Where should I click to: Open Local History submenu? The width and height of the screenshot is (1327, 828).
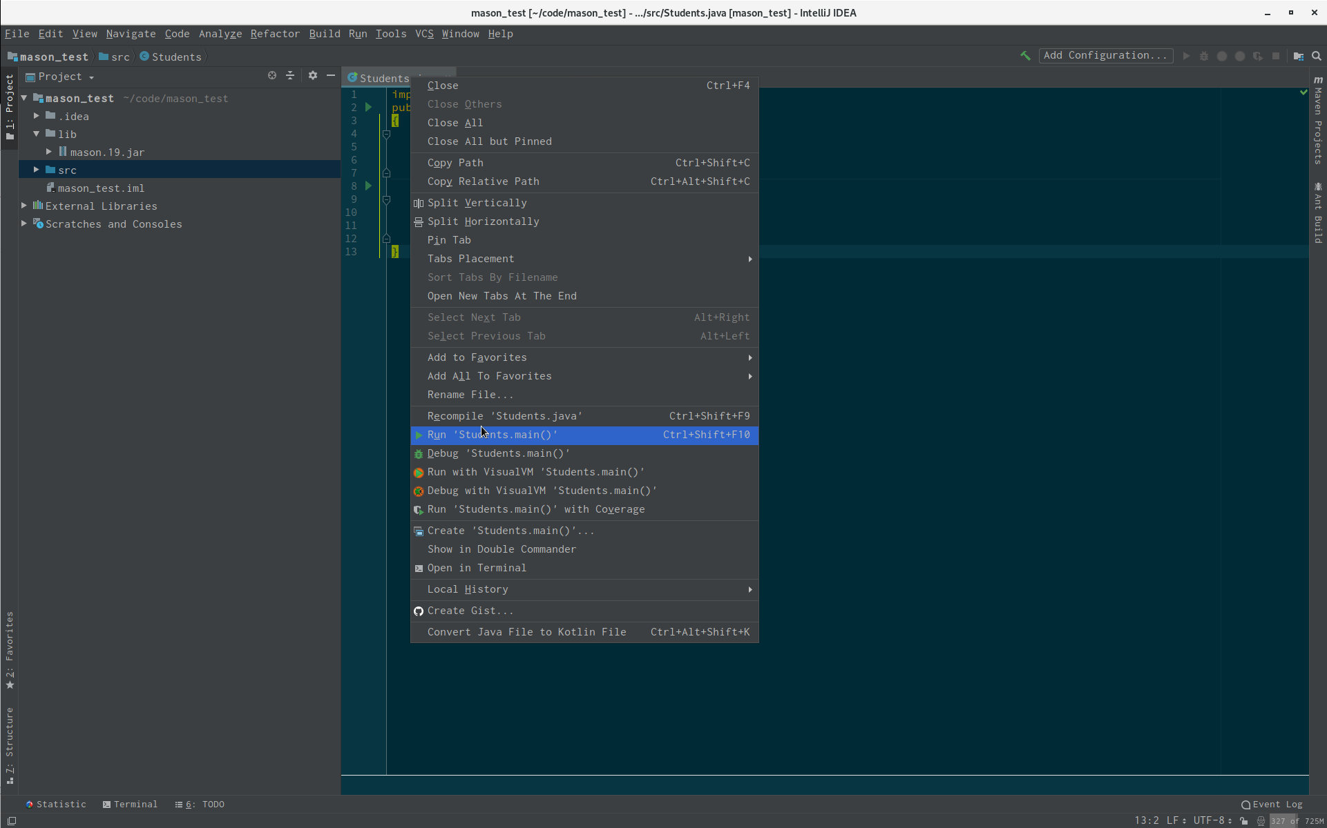click(584, 589)
